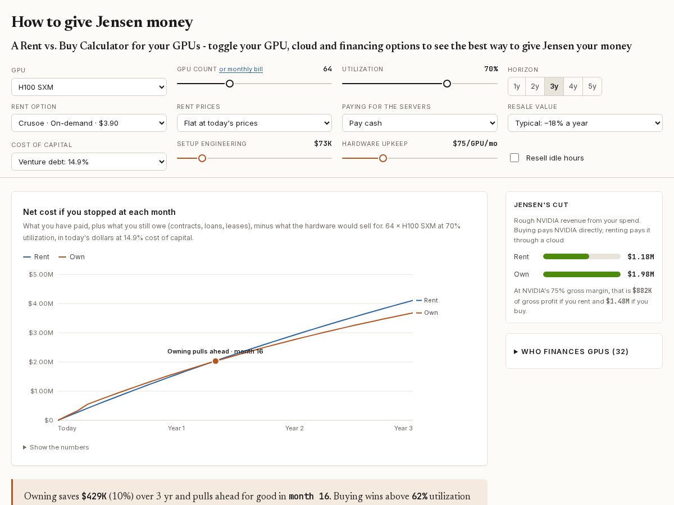Click the utilization value 70%
This screenshot has width=674, height=505.
pyautogui.click(x=491, y=69)
